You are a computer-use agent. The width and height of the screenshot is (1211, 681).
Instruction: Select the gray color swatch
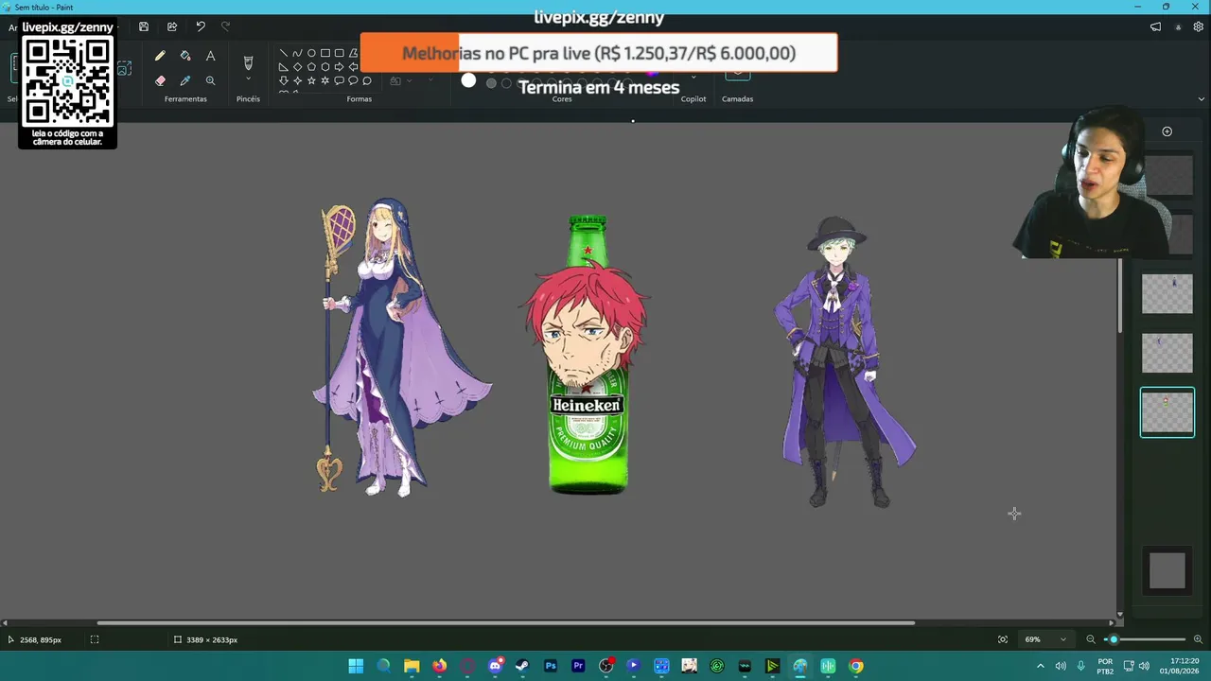(x=491, y=83)
